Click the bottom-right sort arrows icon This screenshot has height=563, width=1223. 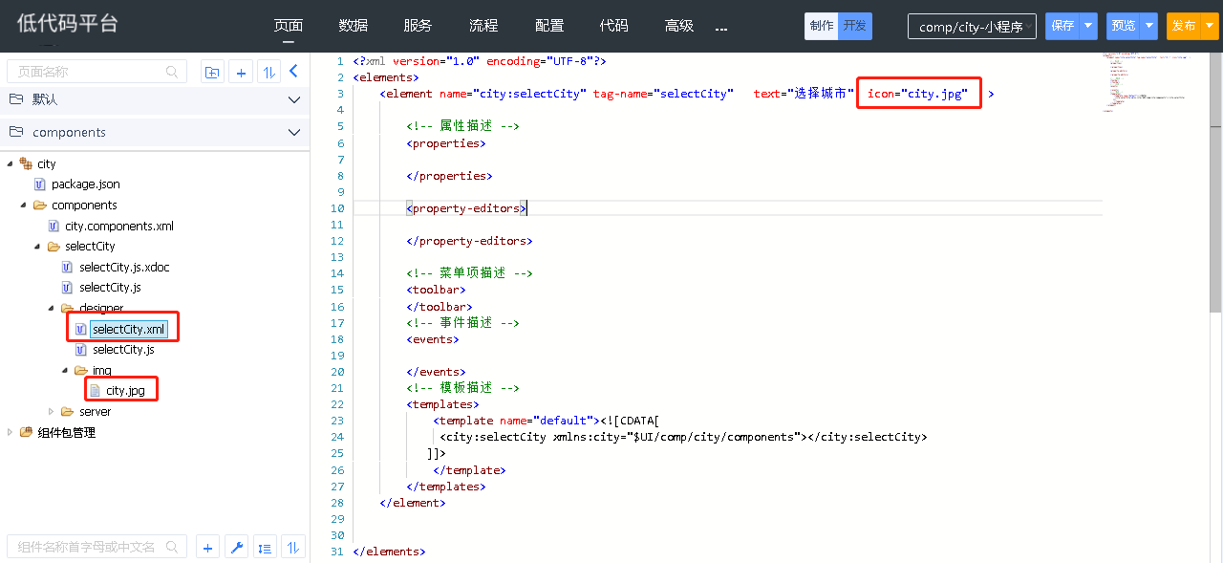pos(293,548)
